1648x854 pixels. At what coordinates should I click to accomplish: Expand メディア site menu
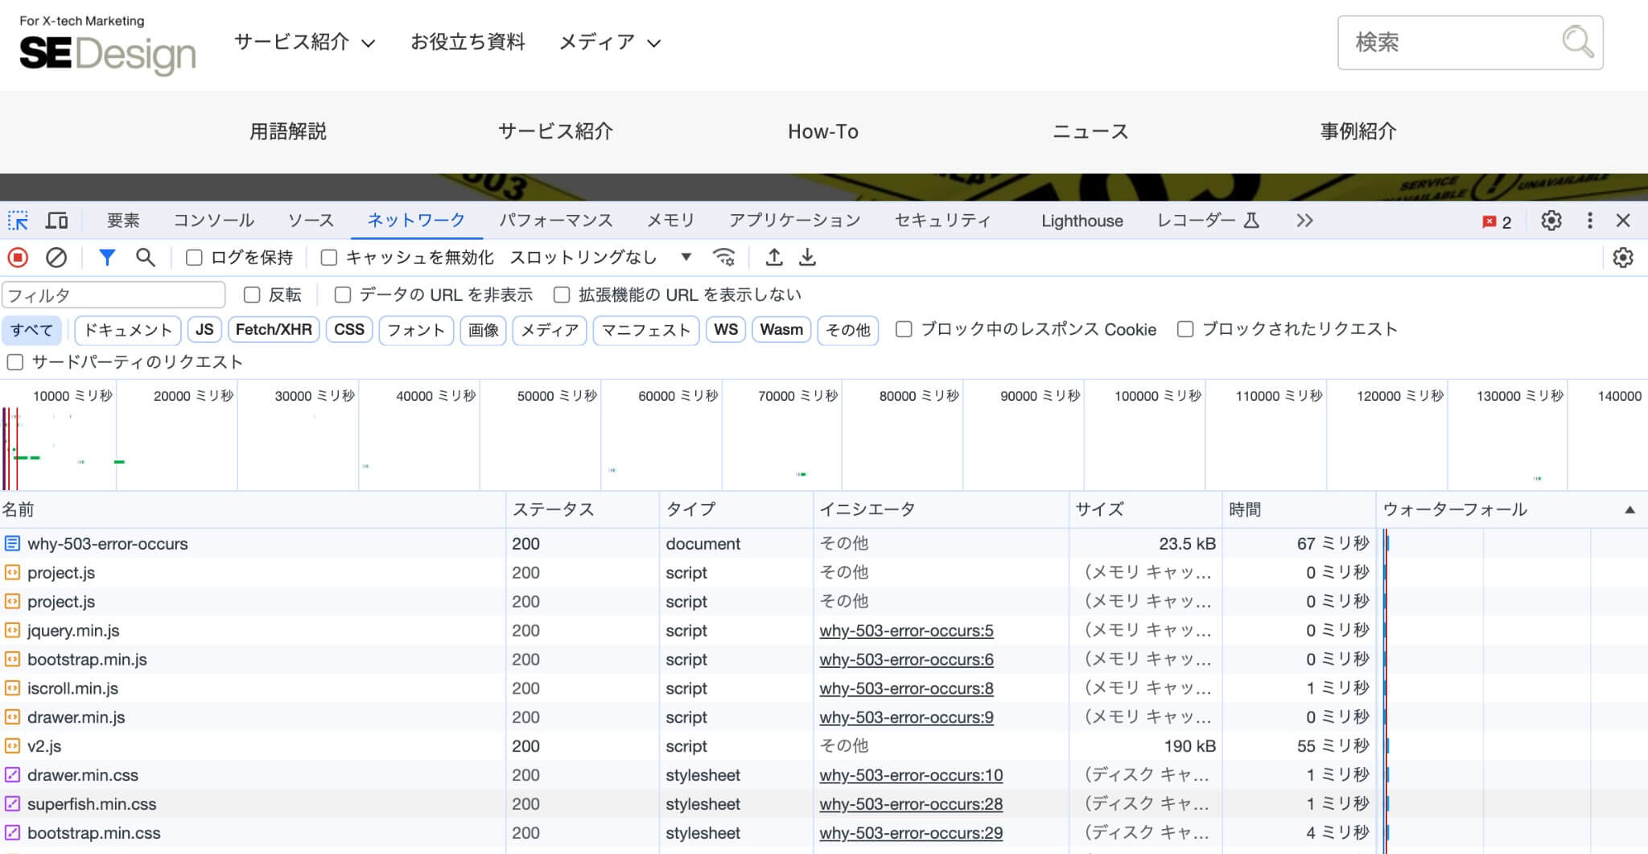coord(610,42)
